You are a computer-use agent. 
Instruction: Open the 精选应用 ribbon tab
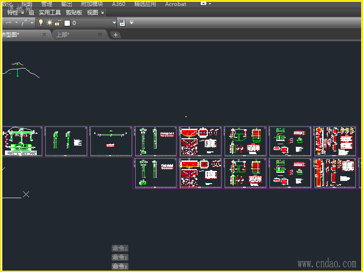(145, 4)
